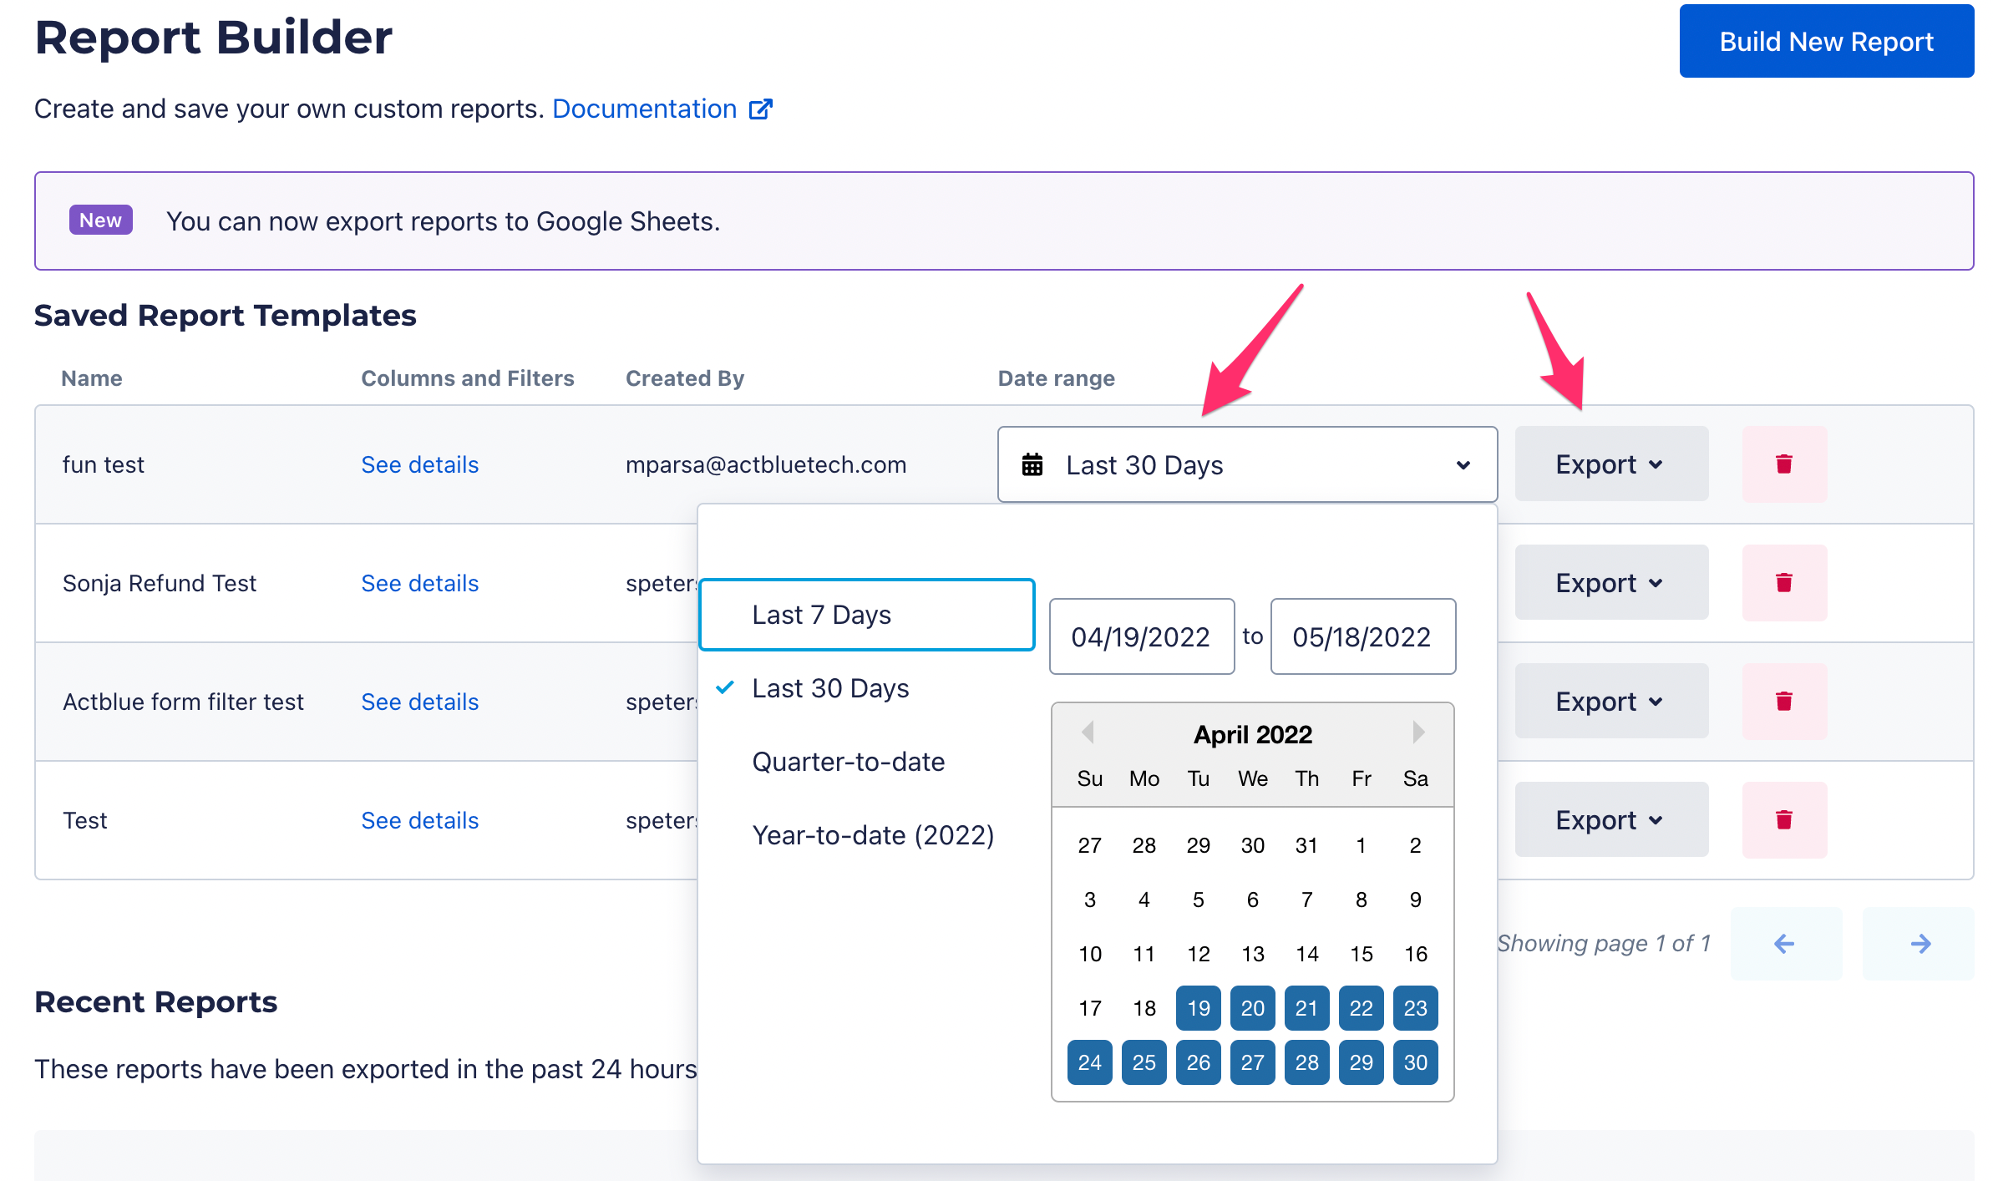Click trash icon for Sonja Refund Test

pyautogui.click(x=1783, y=583)
